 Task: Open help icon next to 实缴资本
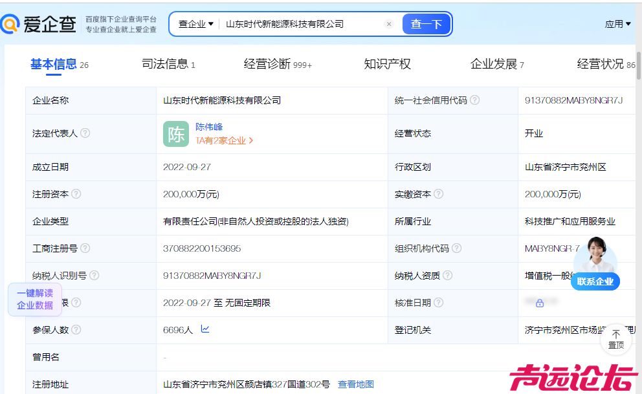coord(439,194)
